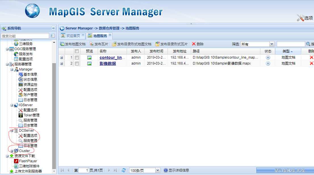Open the 选项 options tool
Screen dimensions: 314x175
(x=305, y=18)
